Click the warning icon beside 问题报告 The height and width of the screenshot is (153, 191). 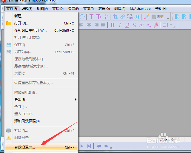(9, 138)
